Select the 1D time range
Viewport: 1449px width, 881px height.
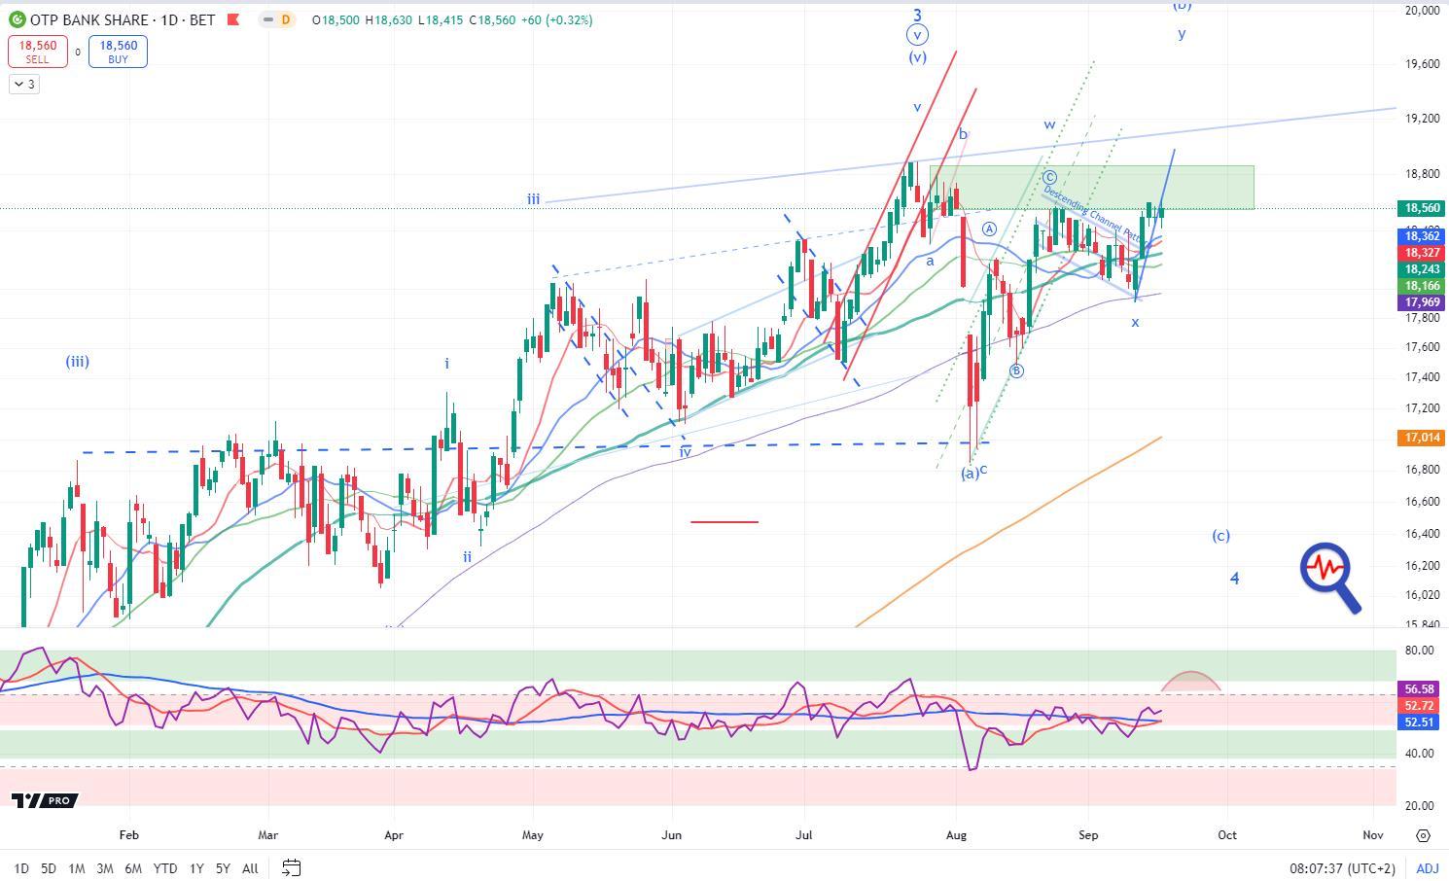(x=20, y=868)
